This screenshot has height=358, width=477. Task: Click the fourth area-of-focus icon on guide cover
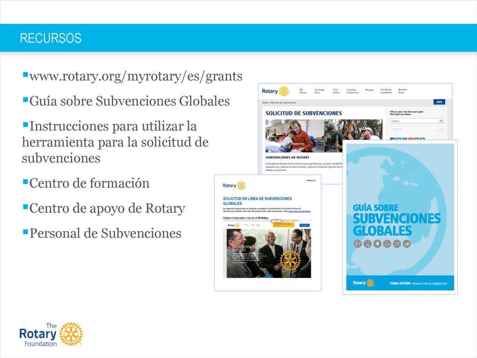coord(387,243)
